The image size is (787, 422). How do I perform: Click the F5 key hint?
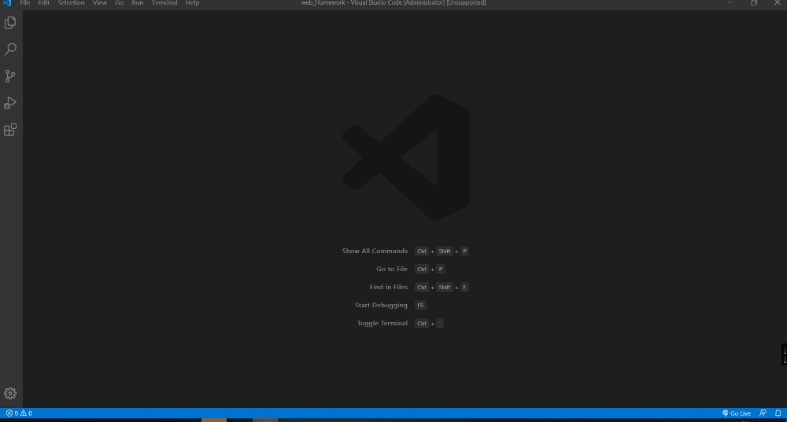coord(420,305)
